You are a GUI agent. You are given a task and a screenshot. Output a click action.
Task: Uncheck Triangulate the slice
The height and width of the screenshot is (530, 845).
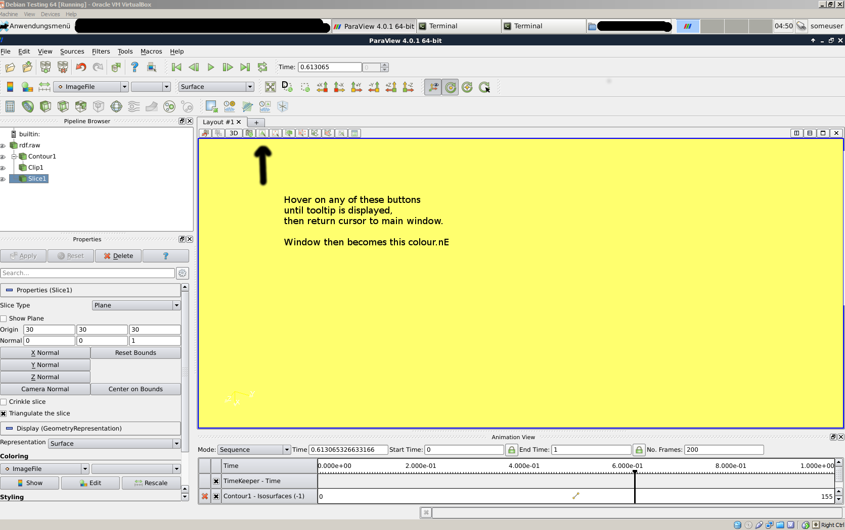coord(4,413)
